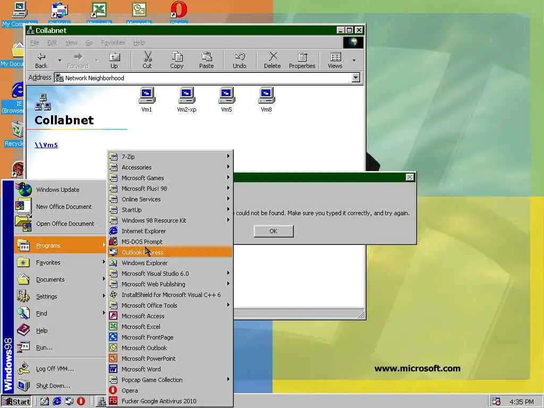Screen dimensions: 544x408
Task: Choose Shut Down...
Action: pos(61,386)
